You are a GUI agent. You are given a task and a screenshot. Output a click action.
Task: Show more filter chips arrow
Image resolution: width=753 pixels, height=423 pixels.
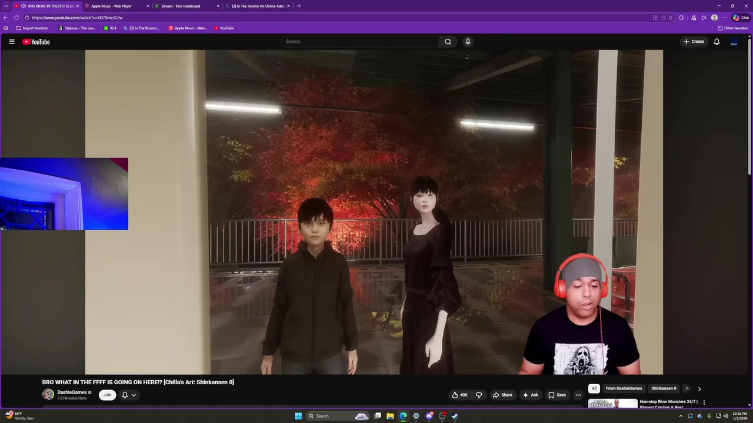pyautogui.click(x=699, y=388)
